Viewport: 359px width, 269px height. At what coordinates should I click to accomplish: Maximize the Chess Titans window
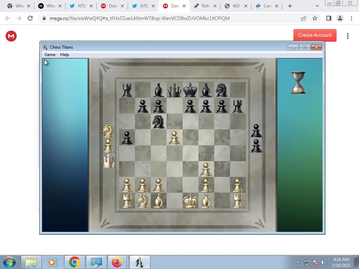point(305,47)
